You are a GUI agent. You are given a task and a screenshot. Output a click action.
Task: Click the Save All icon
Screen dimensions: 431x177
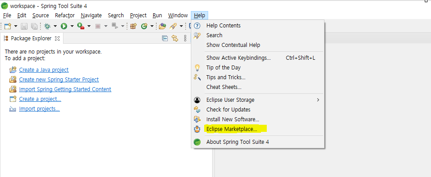tap(34, 26)
